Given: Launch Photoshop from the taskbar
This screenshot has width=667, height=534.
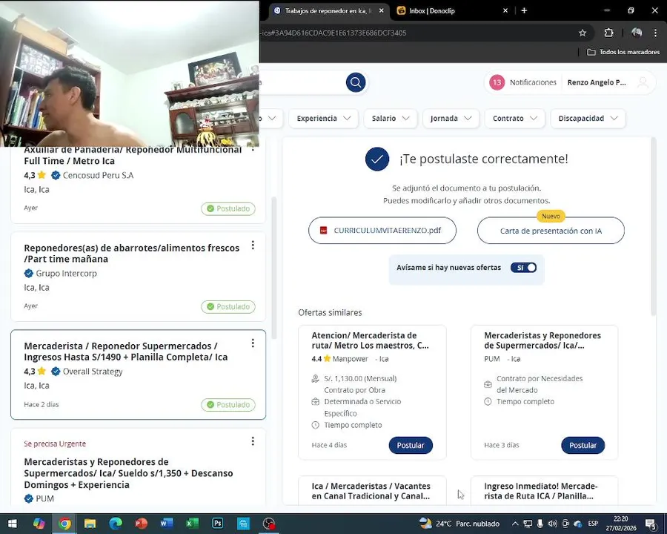Looking at the screenshot, I should 217,524.
